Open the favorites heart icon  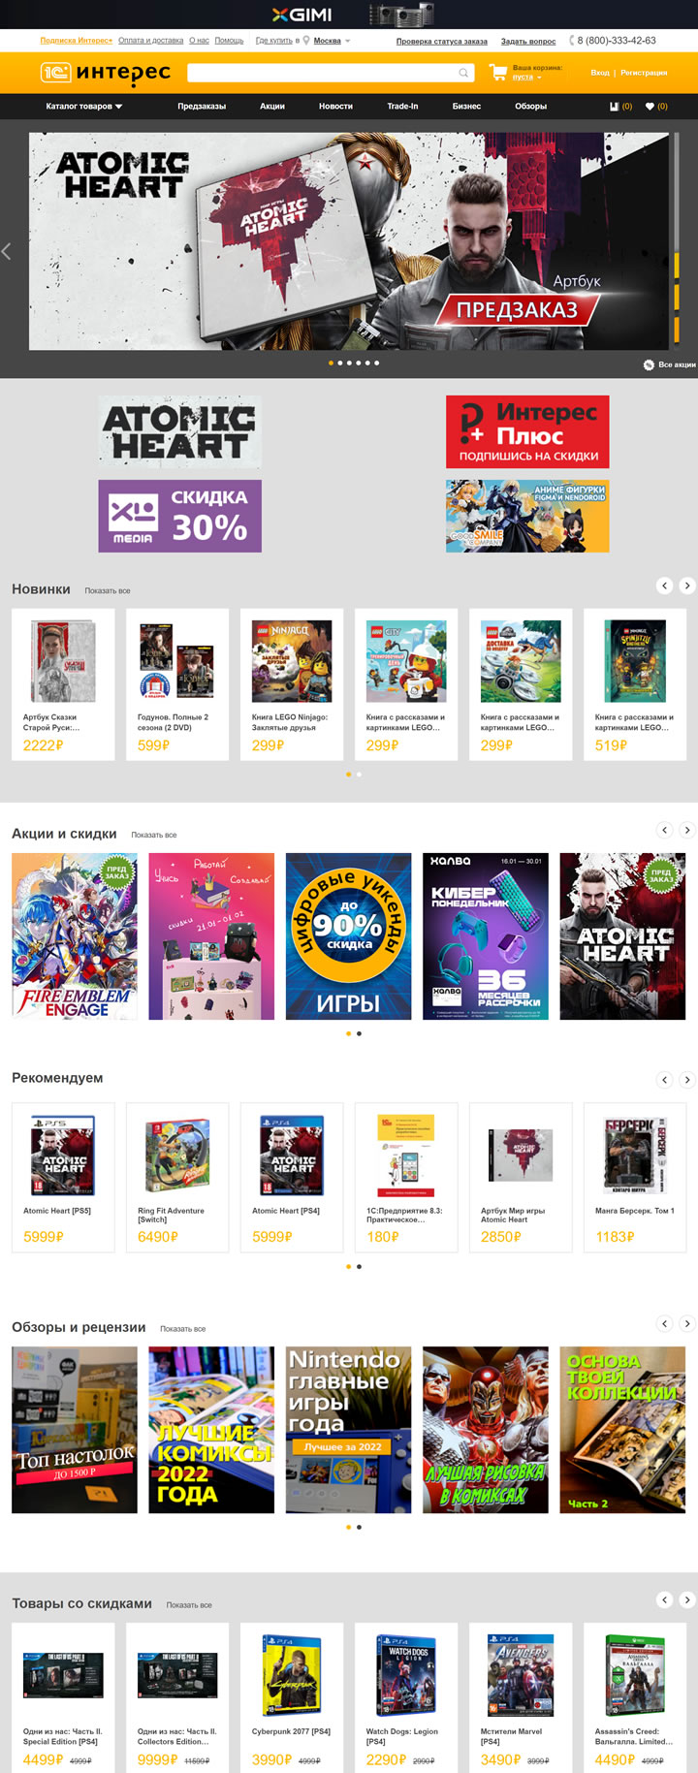coord(650,107)
